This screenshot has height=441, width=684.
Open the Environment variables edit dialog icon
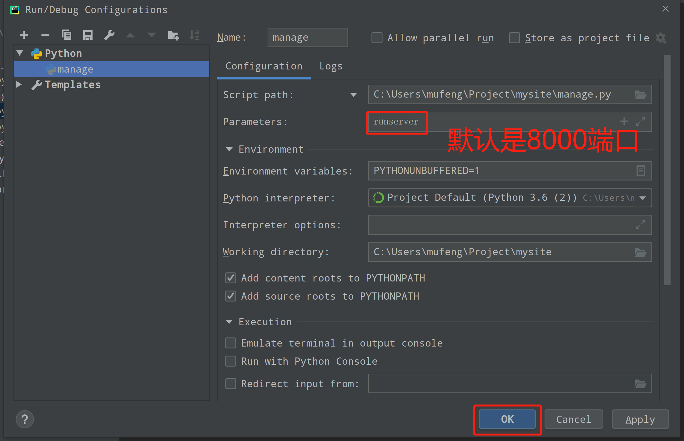coord(641,171)
